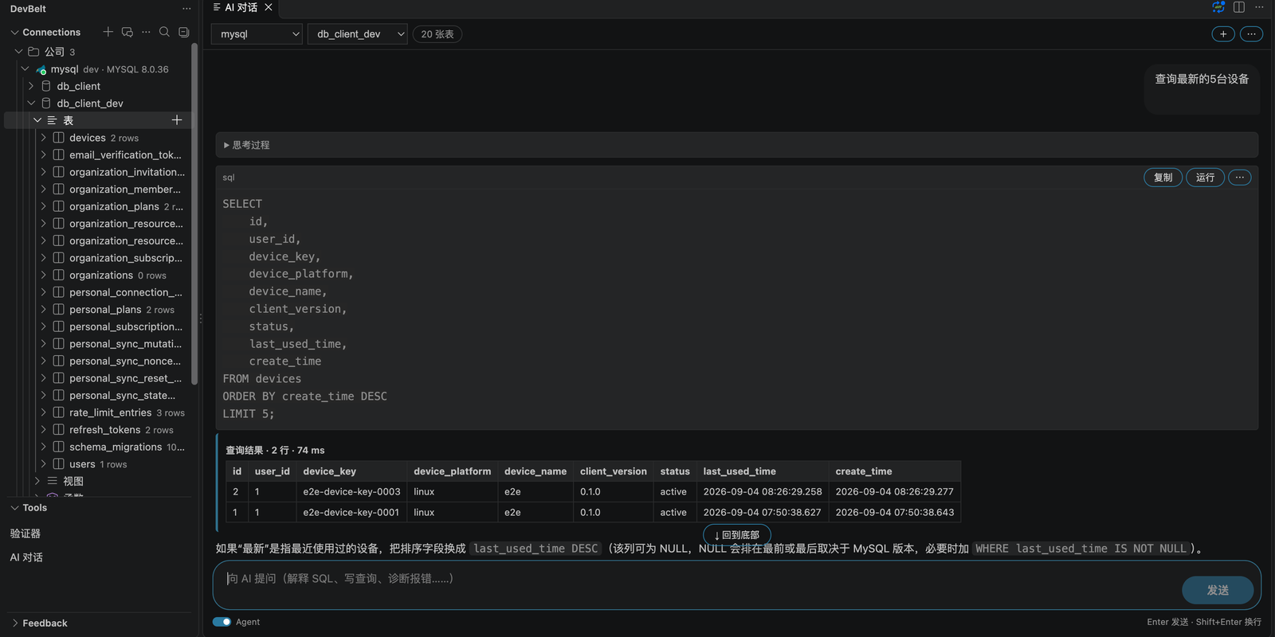Click the 回到底部 button
The height and width of the screenshot is (637, 1275).
click(x=737, y=535)
